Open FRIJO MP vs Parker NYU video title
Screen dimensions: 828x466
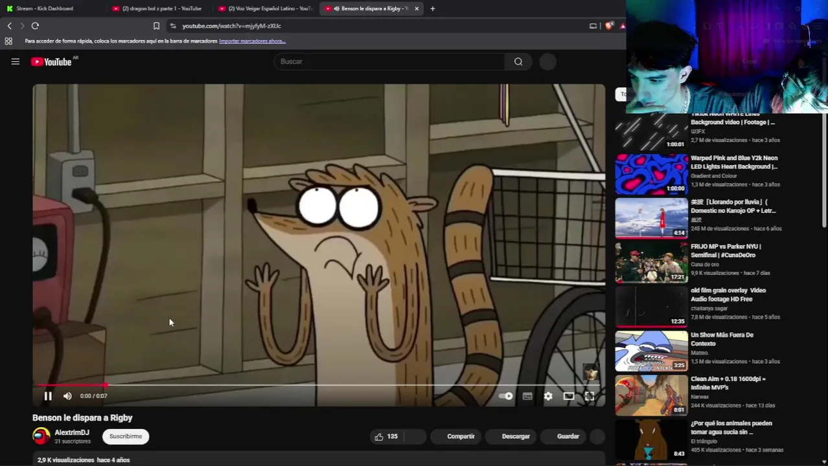pyautogui.click(x=726, y=250)
